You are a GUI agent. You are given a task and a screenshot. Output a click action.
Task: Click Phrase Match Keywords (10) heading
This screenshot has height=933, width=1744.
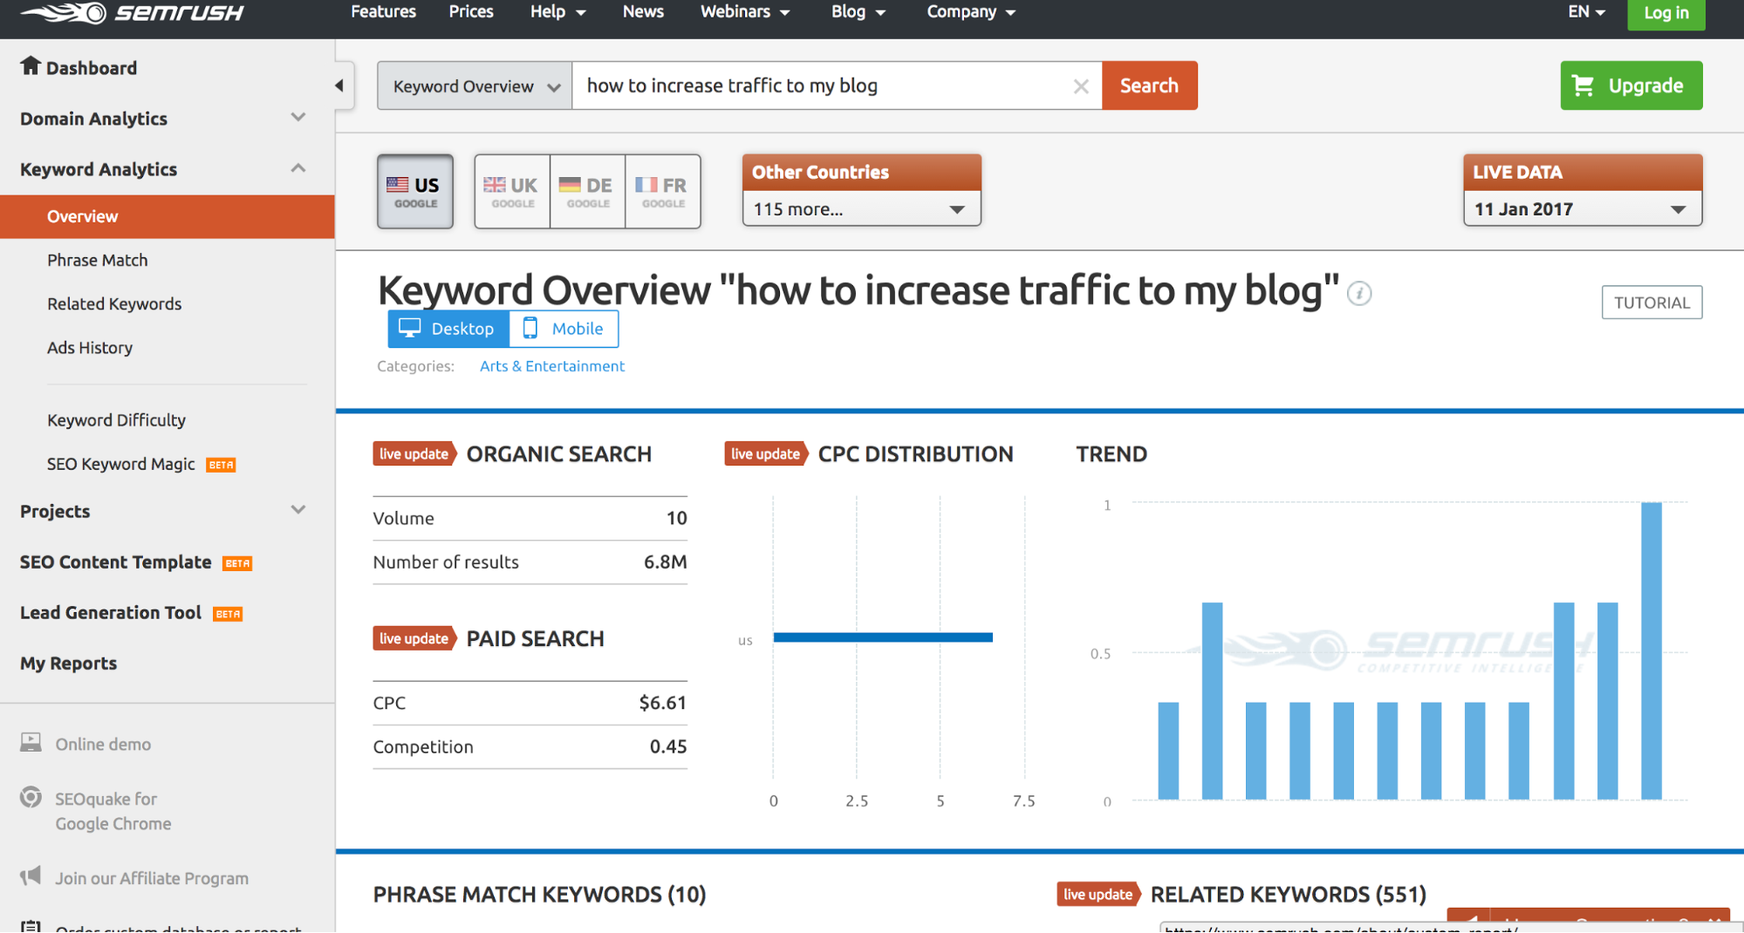pos(540,895)
